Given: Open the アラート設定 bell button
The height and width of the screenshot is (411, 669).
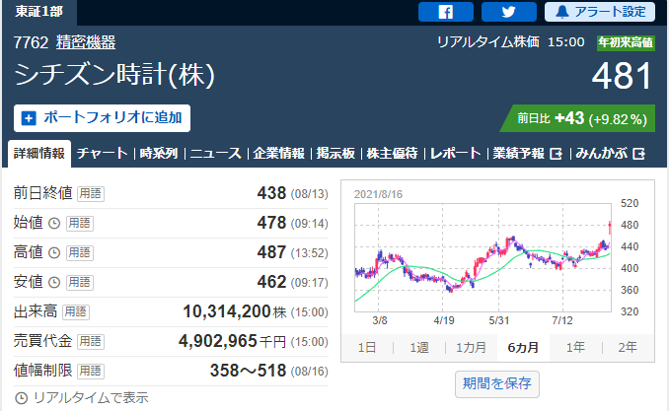Looking at the screenshot, I should 599,12.
